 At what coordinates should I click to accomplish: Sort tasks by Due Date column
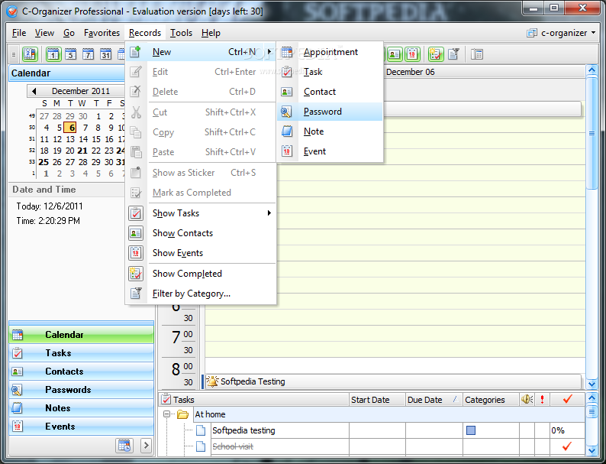click(x=434, y=400)
